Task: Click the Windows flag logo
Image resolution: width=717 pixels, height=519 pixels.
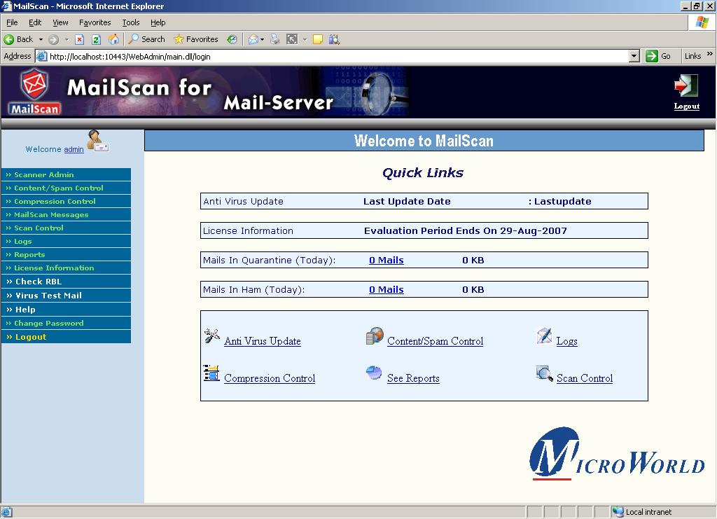Action: tap(702, 22)
